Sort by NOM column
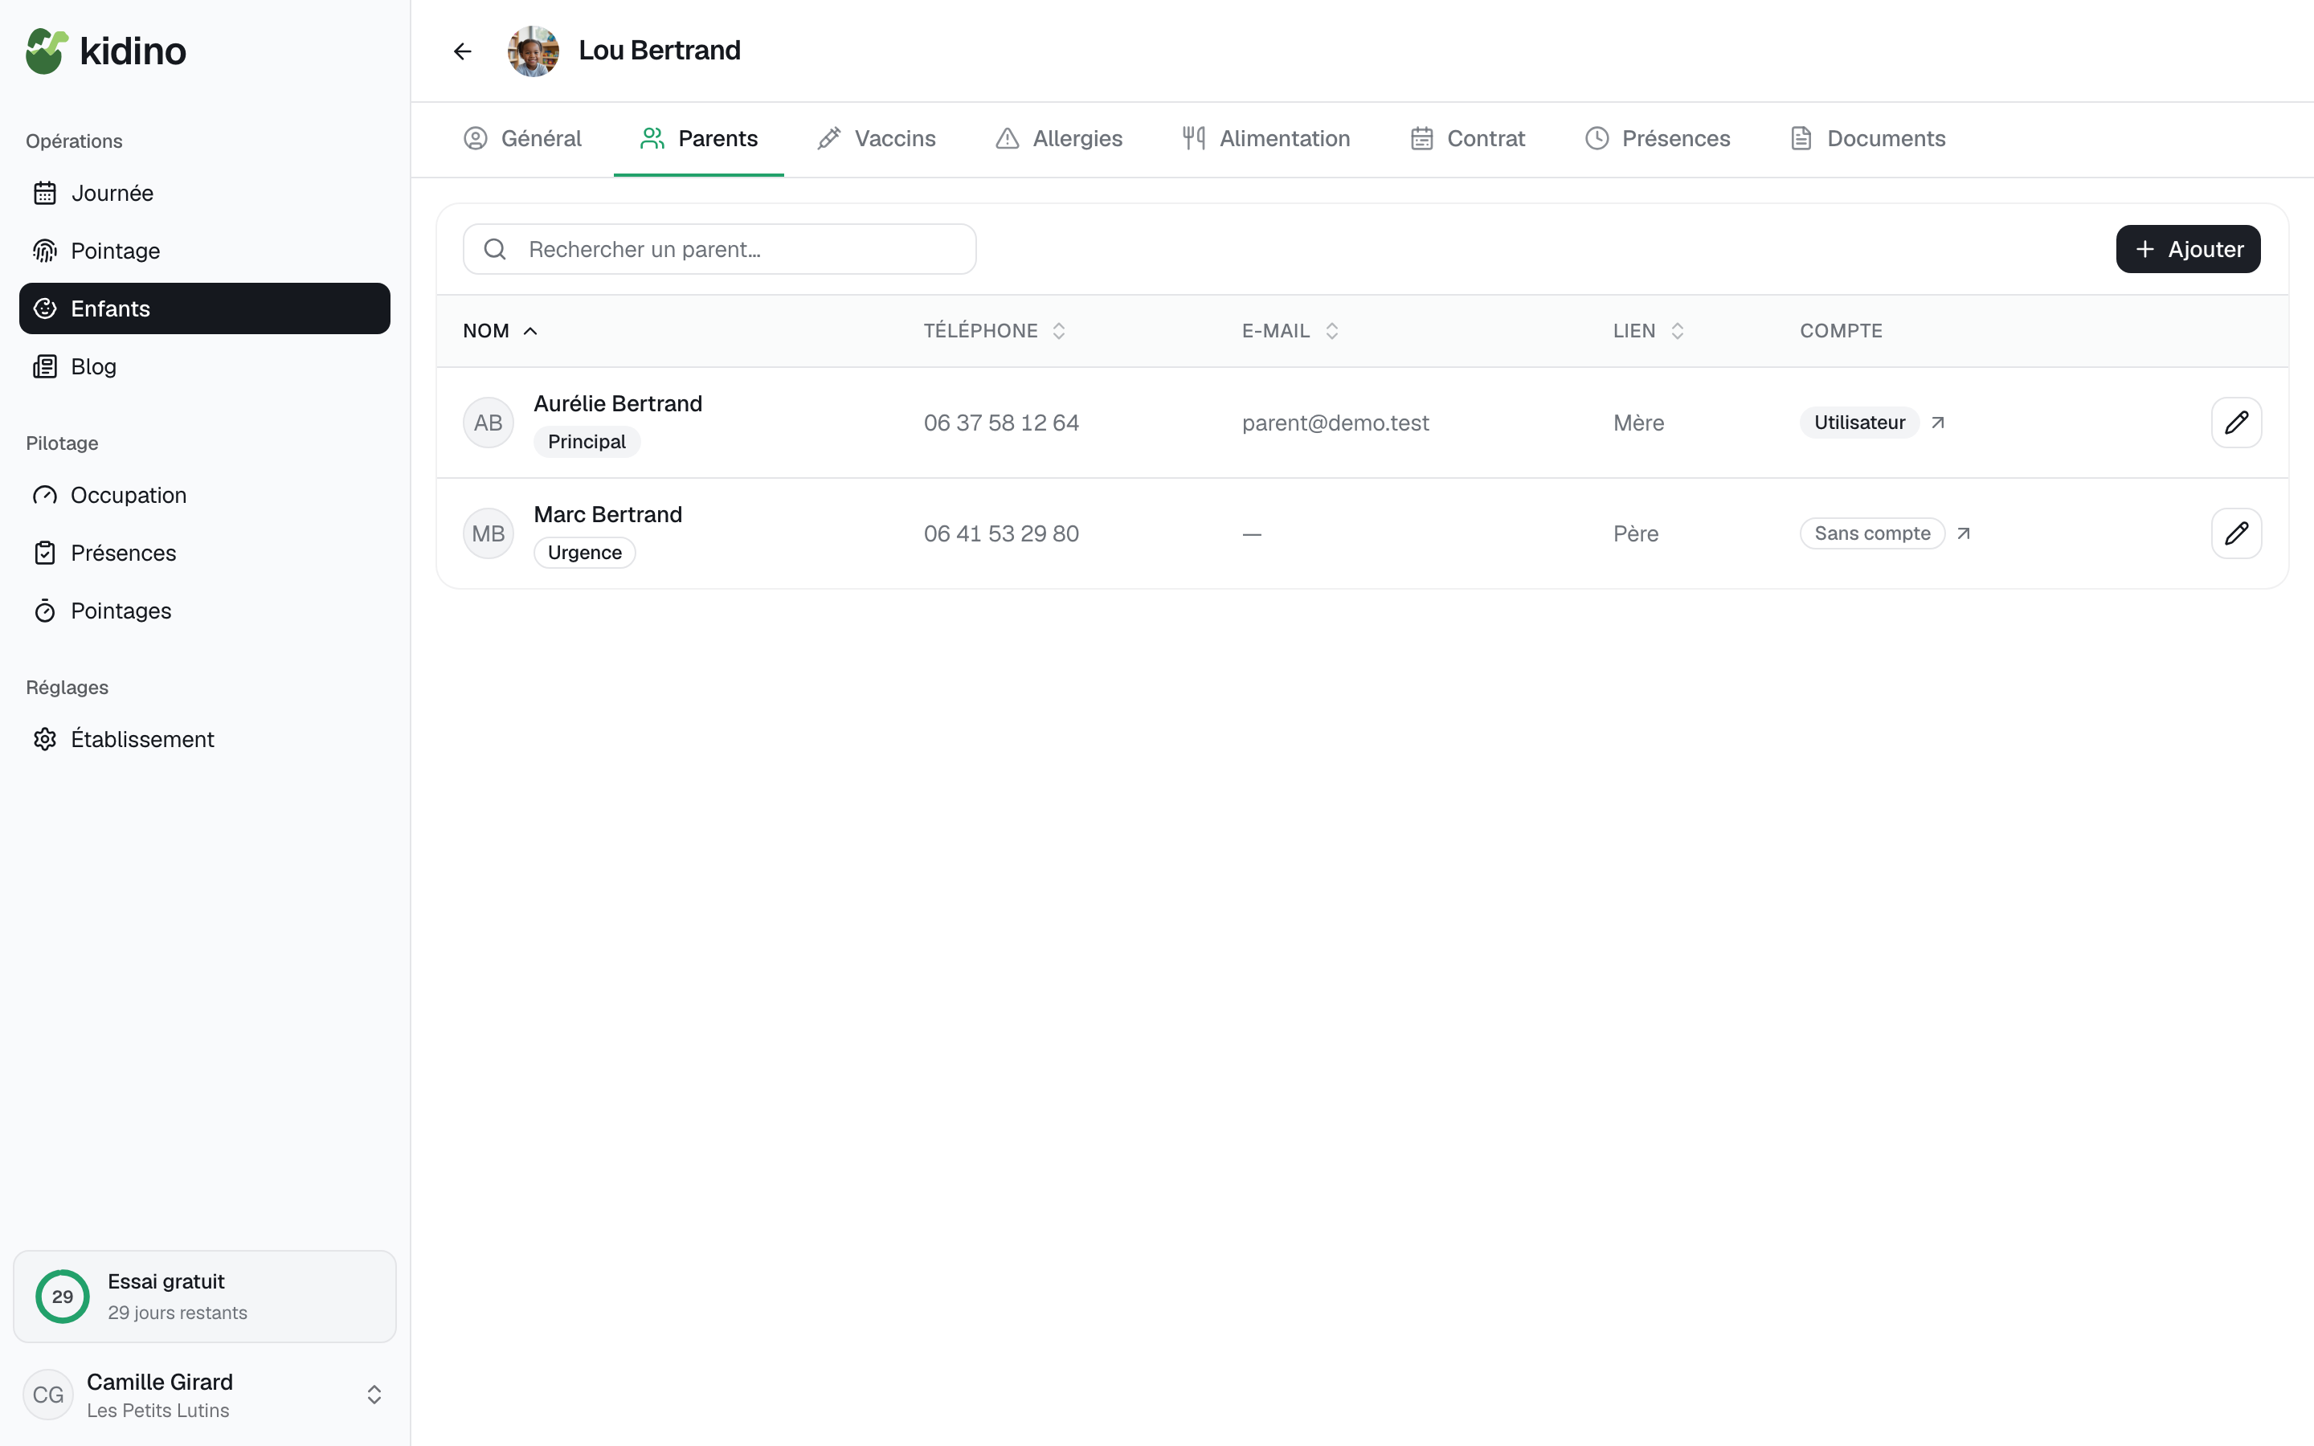This screenshot has height=1446, width=2314. pos(500,331)
